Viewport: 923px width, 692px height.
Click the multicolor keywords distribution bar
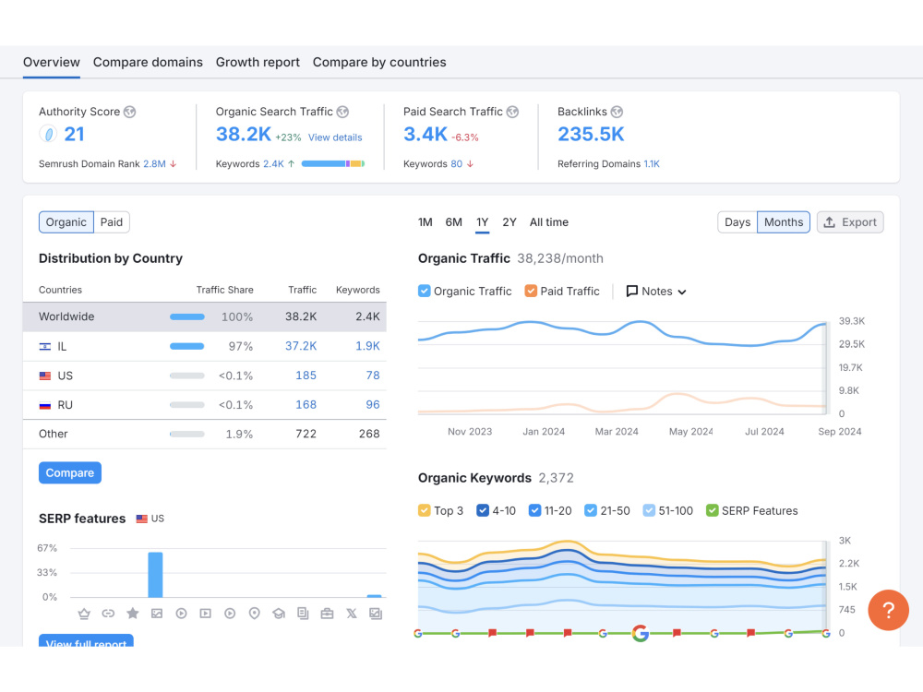tap(333, 164)
